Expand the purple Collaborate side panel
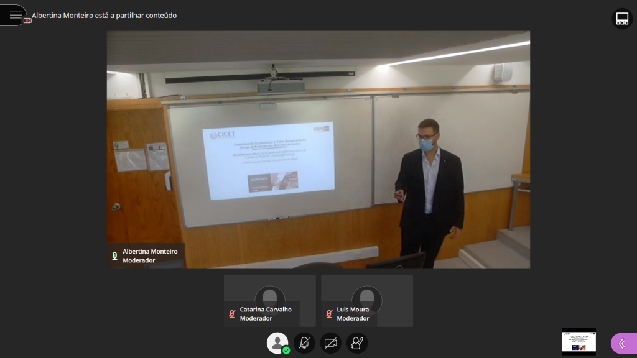Screen dimensions: 637x358 point(623,344)
